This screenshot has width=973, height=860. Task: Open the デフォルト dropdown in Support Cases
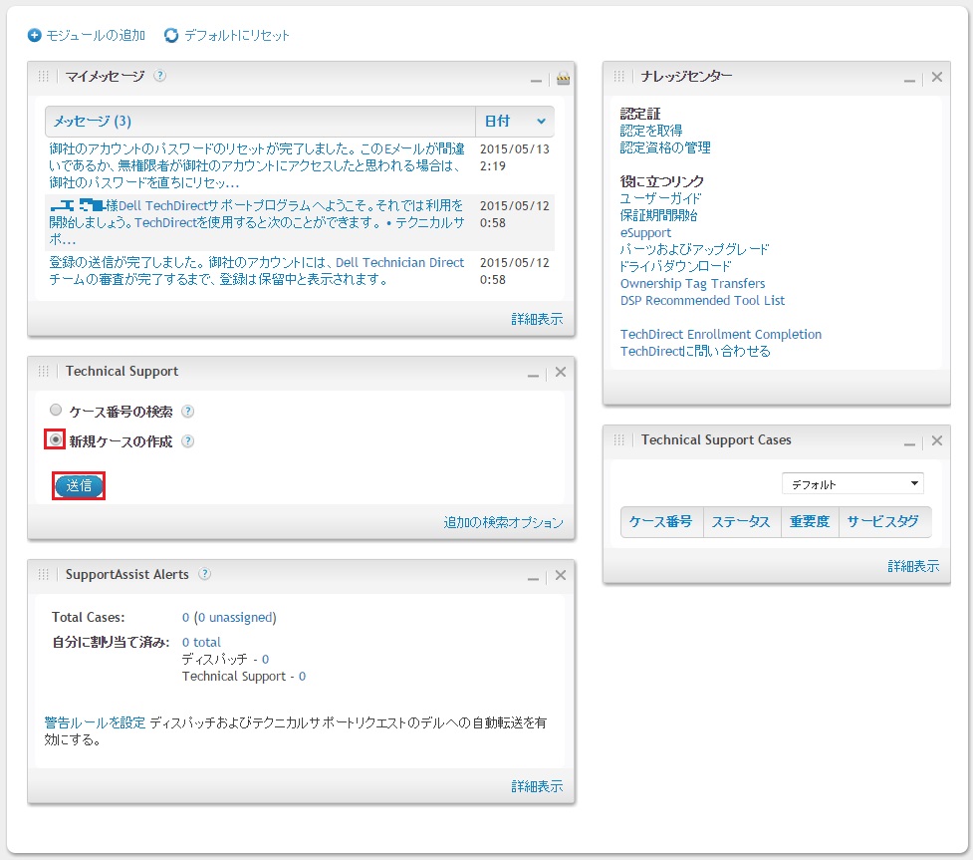tap(852, 483)
